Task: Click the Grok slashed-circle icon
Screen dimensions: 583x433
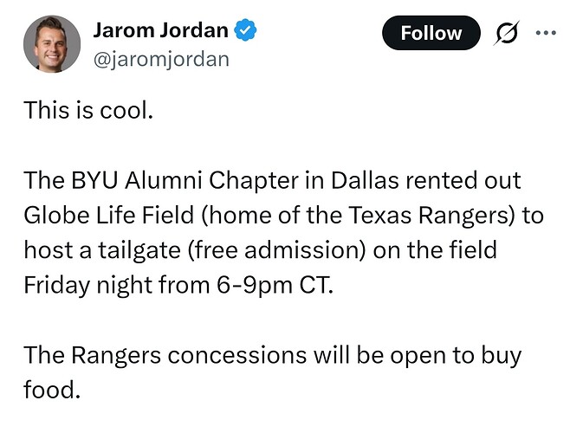Action: 503,34
